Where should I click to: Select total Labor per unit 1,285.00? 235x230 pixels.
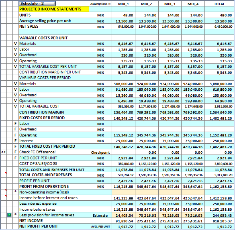point(219,49)
